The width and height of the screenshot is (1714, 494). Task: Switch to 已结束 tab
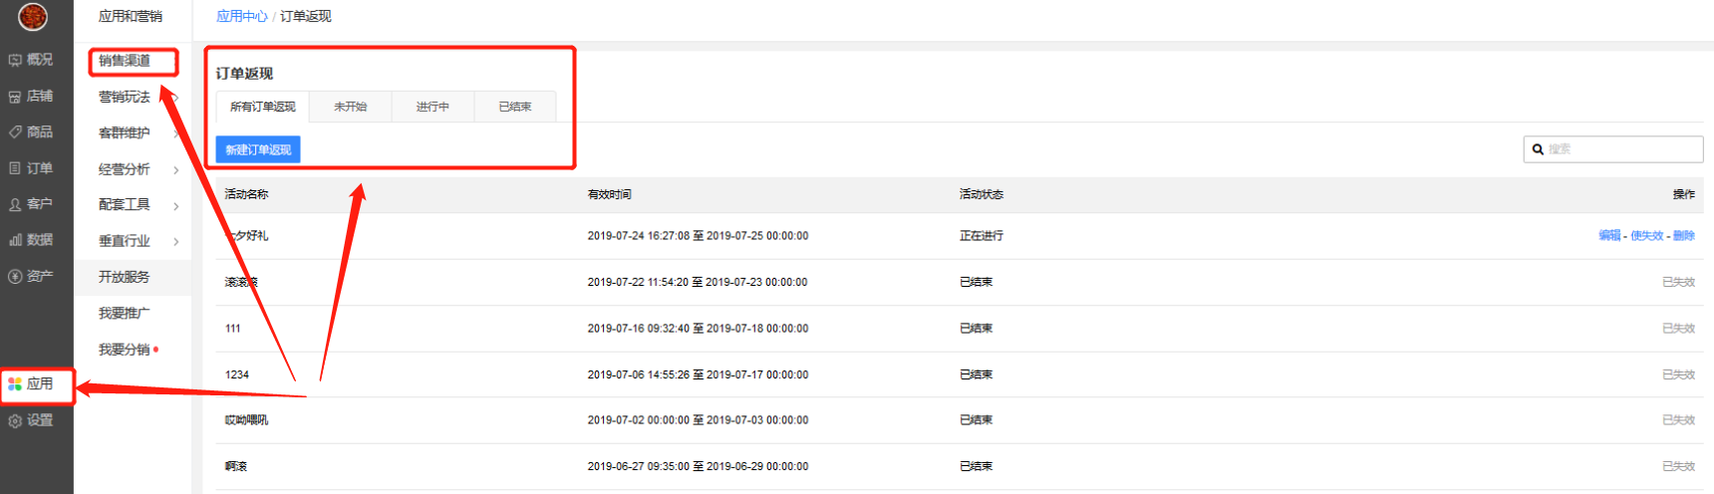click(x=515, y=107)
